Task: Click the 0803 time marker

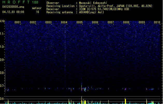Action: [48, 22]
